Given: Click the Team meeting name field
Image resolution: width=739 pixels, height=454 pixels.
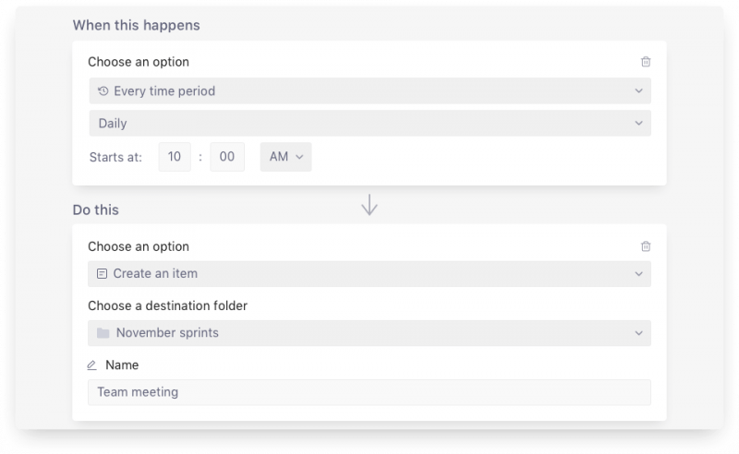Looking at the screenshot, I should 369,392.
